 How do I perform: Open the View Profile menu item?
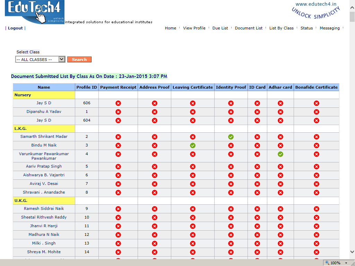[194, 28]
